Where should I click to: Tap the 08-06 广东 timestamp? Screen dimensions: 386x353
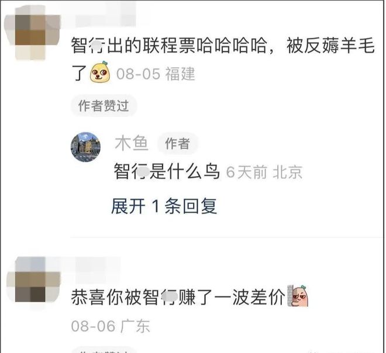111,326
